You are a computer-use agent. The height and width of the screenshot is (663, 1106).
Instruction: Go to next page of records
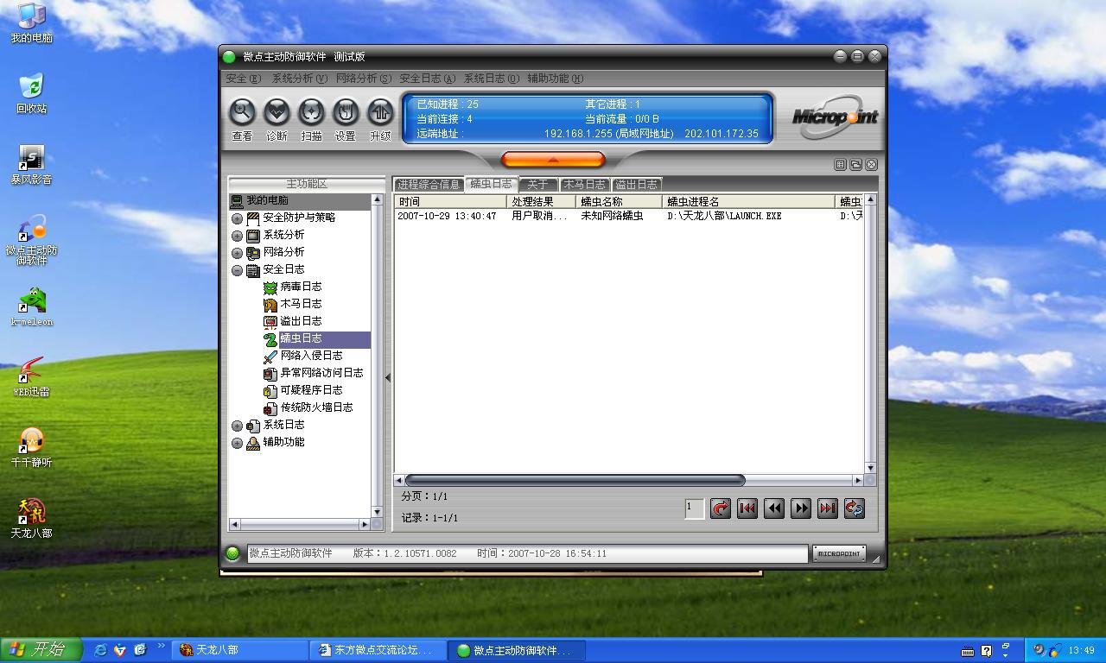(801, 508)
